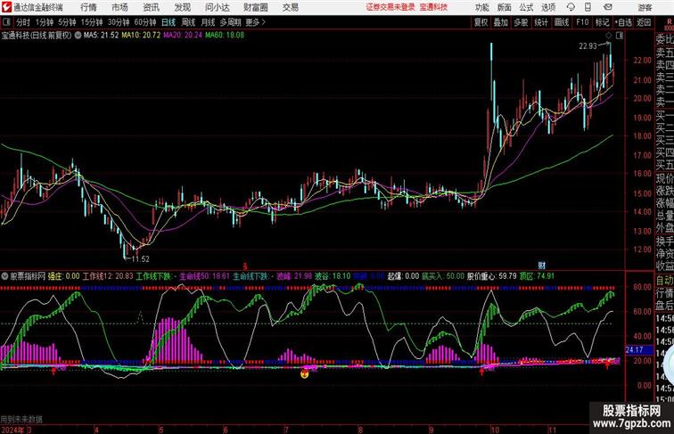Image resolution: width=674 pixels, height=434 pixels.
Task: Select the 日线 period tab
Action: 168,22
